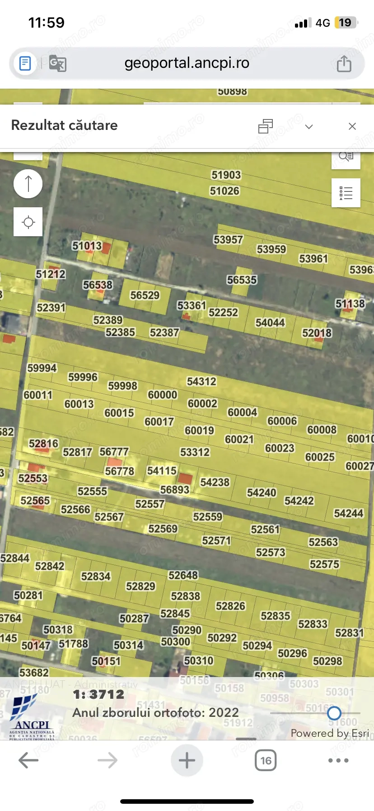Open the browser three-dots menu
Viewport: 374px width, 811px height.
(338, 760)
